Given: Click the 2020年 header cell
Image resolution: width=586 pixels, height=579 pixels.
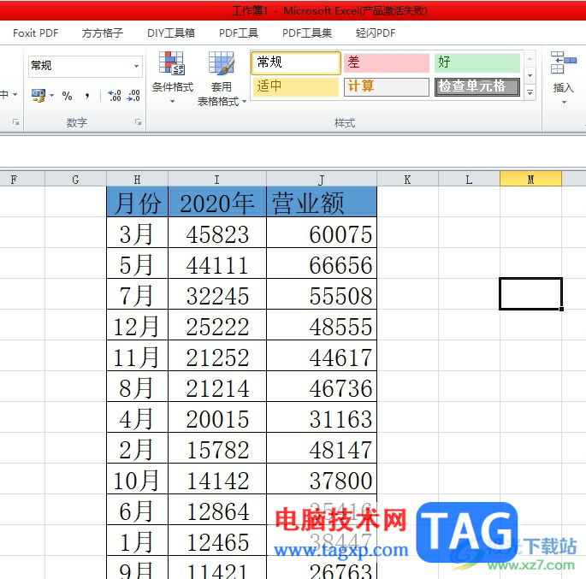Looking at the screenshot, I should tap(217, 202).
